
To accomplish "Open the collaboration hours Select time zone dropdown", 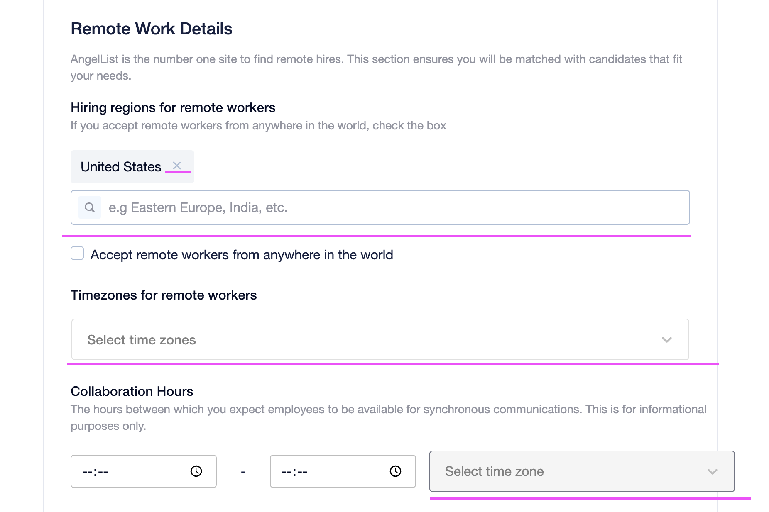I will point(582,471).
